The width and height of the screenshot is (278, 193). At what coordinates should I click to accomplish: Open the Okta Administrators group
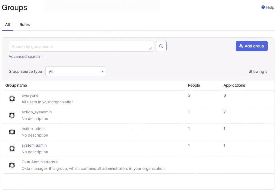tap(40, 162)
